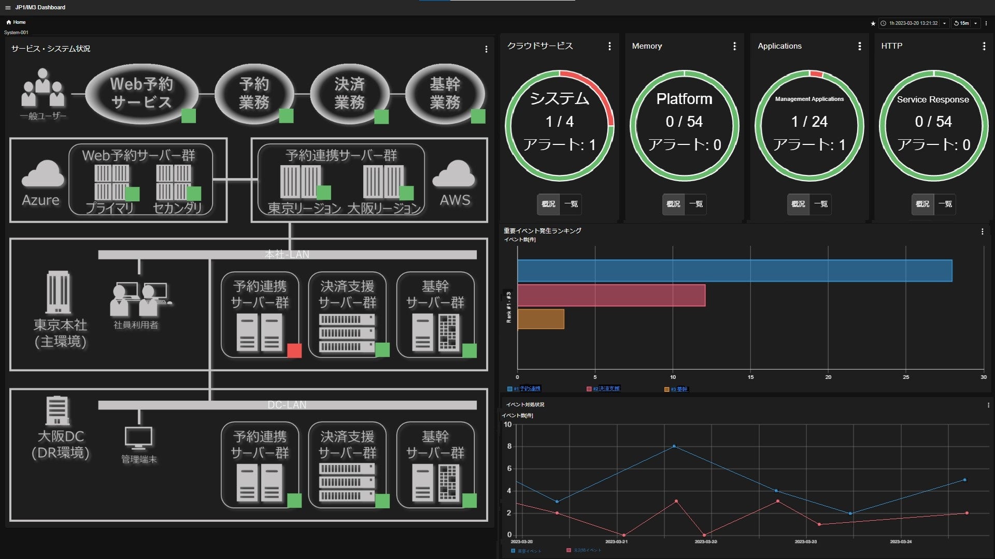The width and height of the screenshot is (995, 559).
Task: Open the 15m refresh interval dropdown
Action: 975,23
